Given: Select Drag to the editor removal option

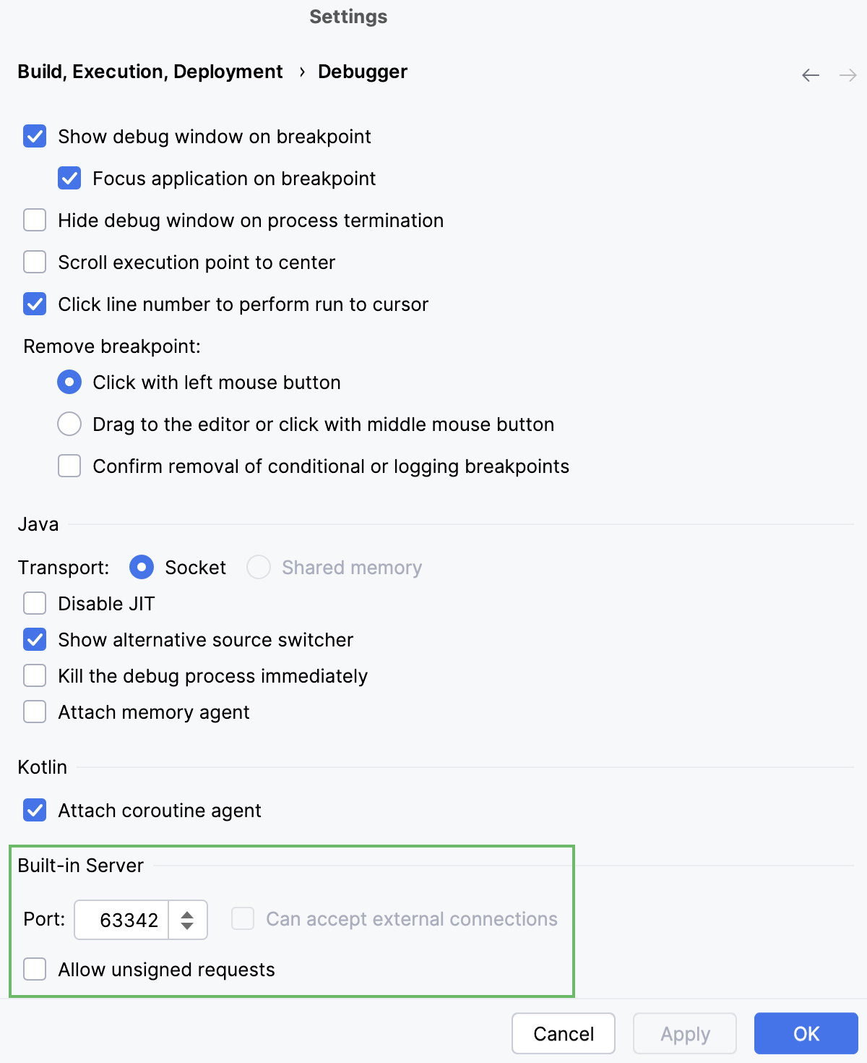Looking at the screenshot, I should (x=69, y=424).
